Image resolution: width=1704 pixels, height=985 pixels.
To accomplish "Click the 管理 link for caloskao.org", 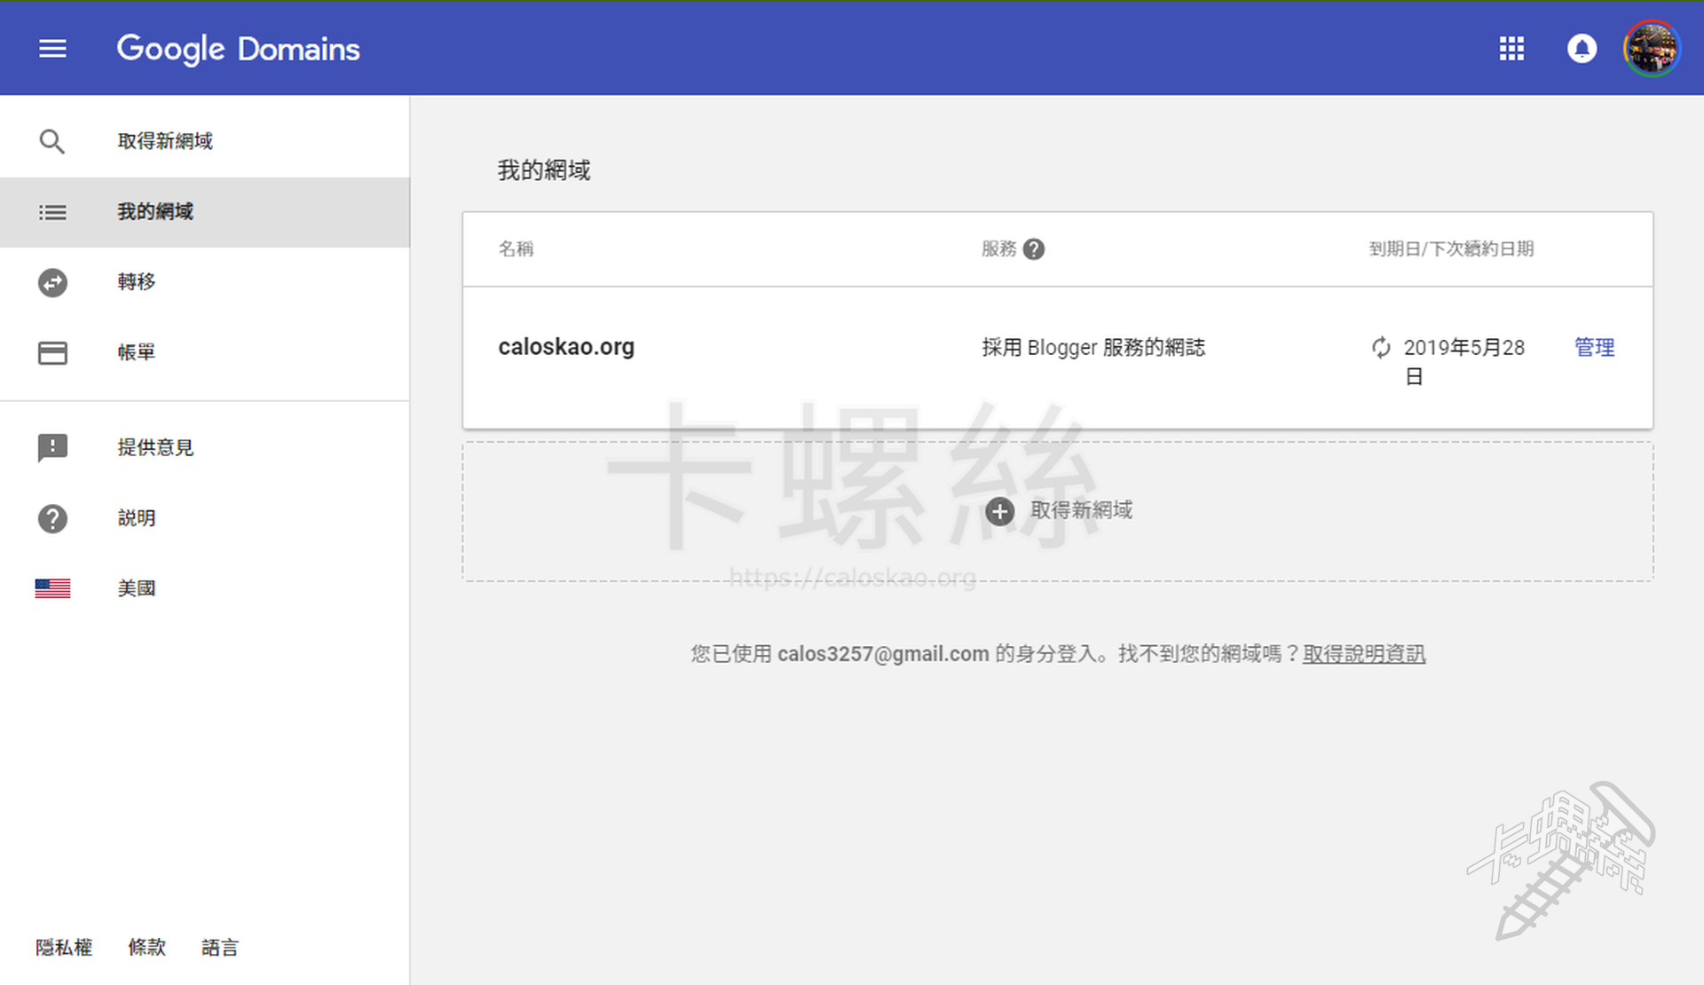I will (x=1594, y=347).
